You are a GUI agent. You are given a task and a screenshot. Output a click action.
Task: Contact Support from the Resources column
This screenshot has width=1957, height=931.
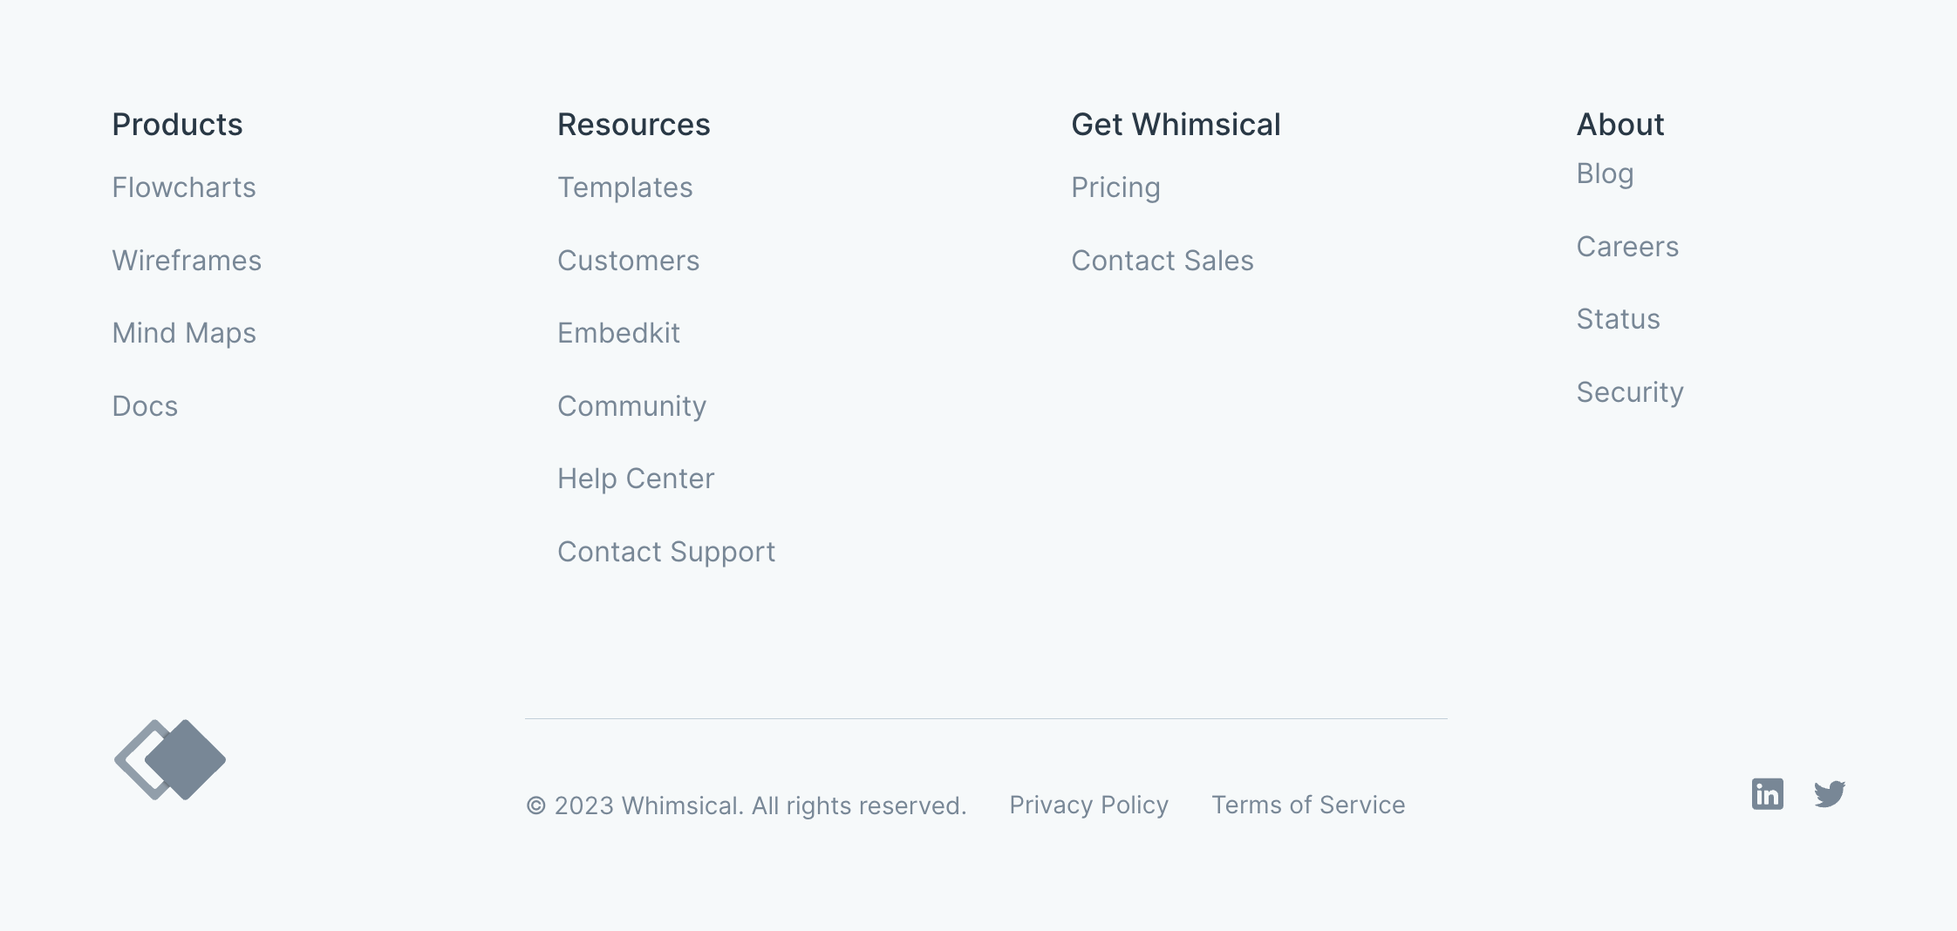pyautogui.click(x=666, y=551)
